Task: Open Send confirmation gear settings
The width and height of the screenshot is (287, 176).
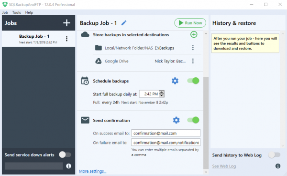Action: 176,120
